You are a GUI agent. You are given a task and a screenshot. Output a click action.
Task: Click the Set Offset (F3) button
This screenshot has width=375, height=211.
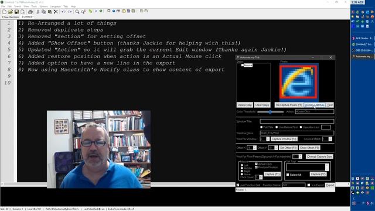pyautogui.click(x=288, y=148)
